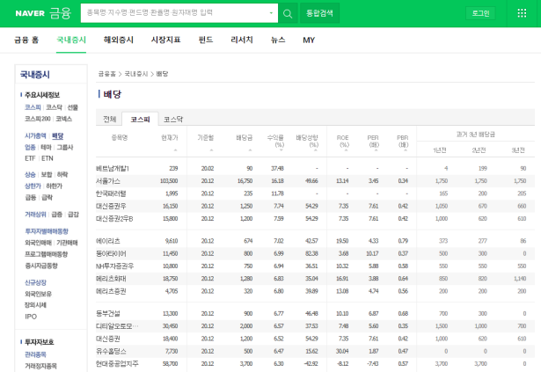The width and height of the screenshot is (541, 372).
Task: Sort by PER(배) column arrow
Action: 377,150
